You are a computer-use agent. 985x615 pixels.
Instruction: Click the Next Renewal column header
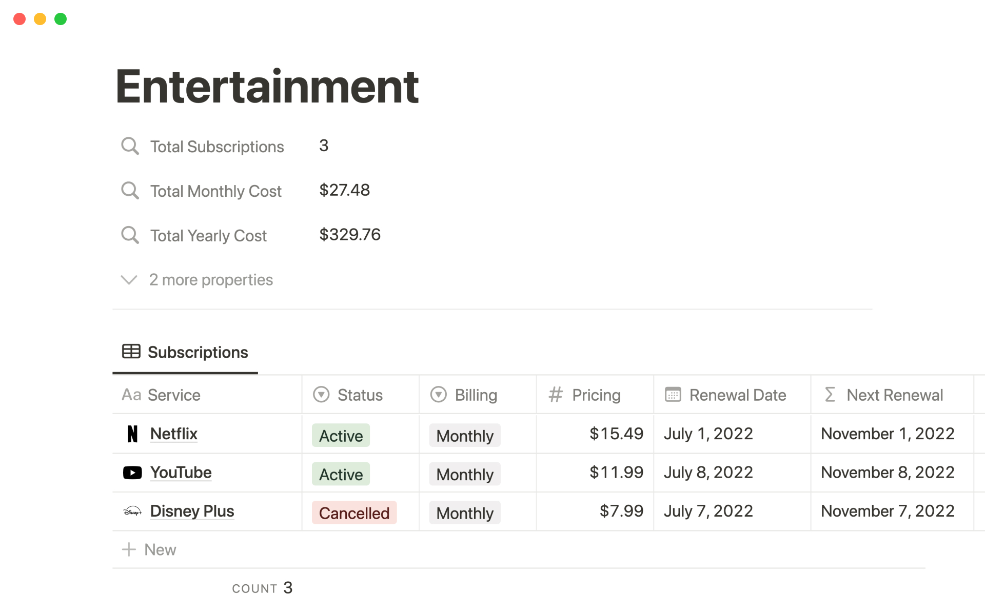pyautogui.click(x=894, y=395)
